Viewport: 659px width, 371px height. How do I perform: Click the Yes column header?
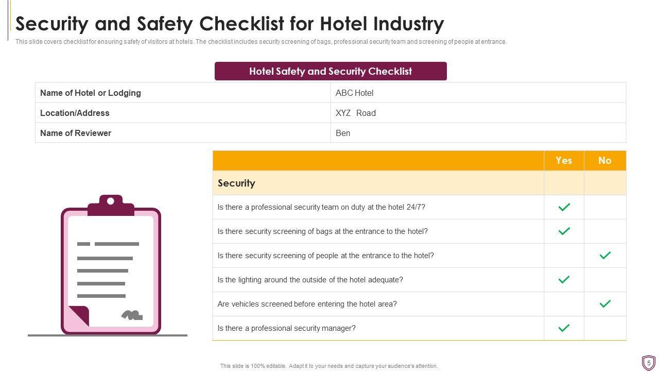click(x=564, y=161)
